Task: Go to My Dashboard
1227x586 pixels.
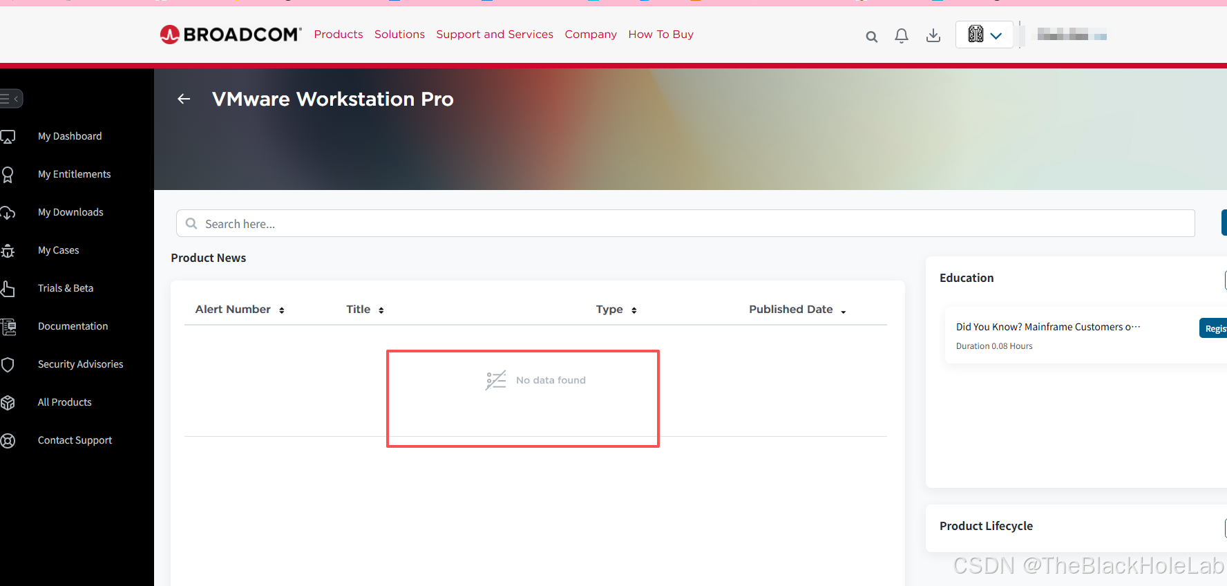Action: (70, 136)
